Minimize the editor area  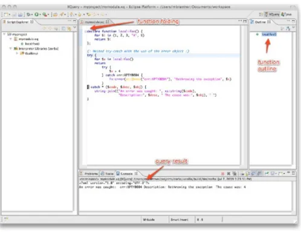(240, 21)
